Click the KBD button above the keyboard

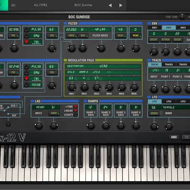174,137
